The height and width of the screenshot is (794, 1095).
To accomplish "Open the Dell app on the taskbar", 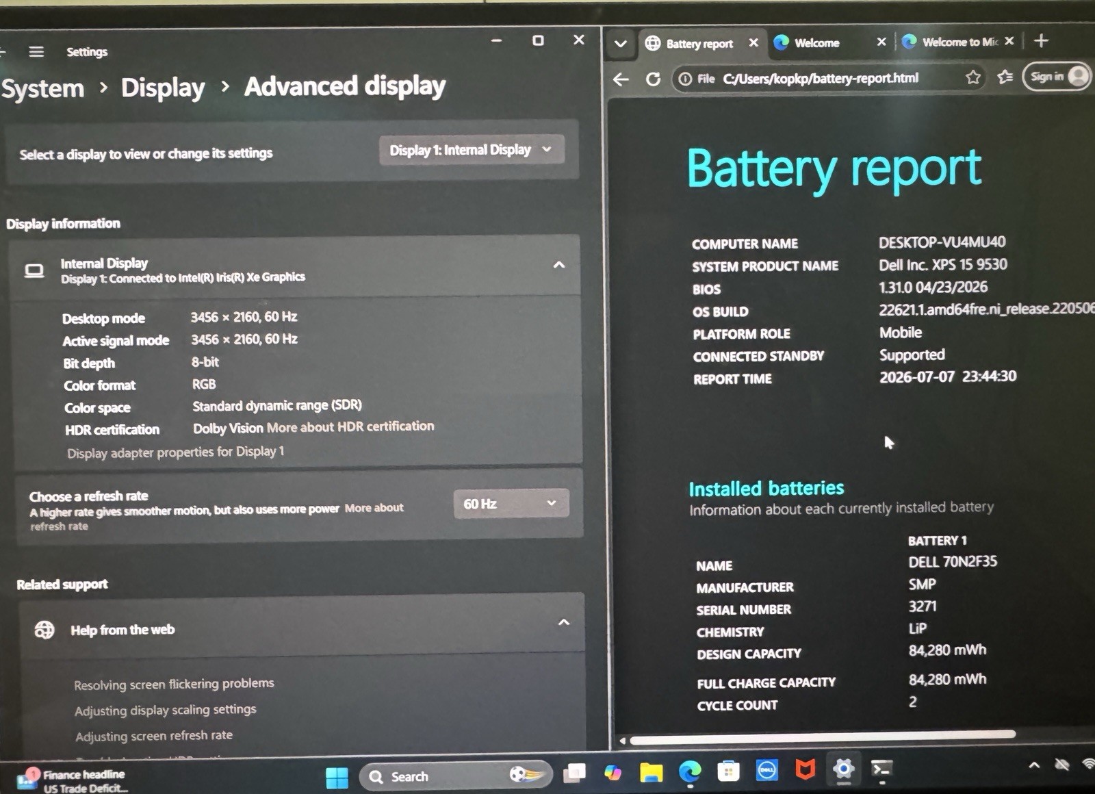I will click(x=767, y=771).
